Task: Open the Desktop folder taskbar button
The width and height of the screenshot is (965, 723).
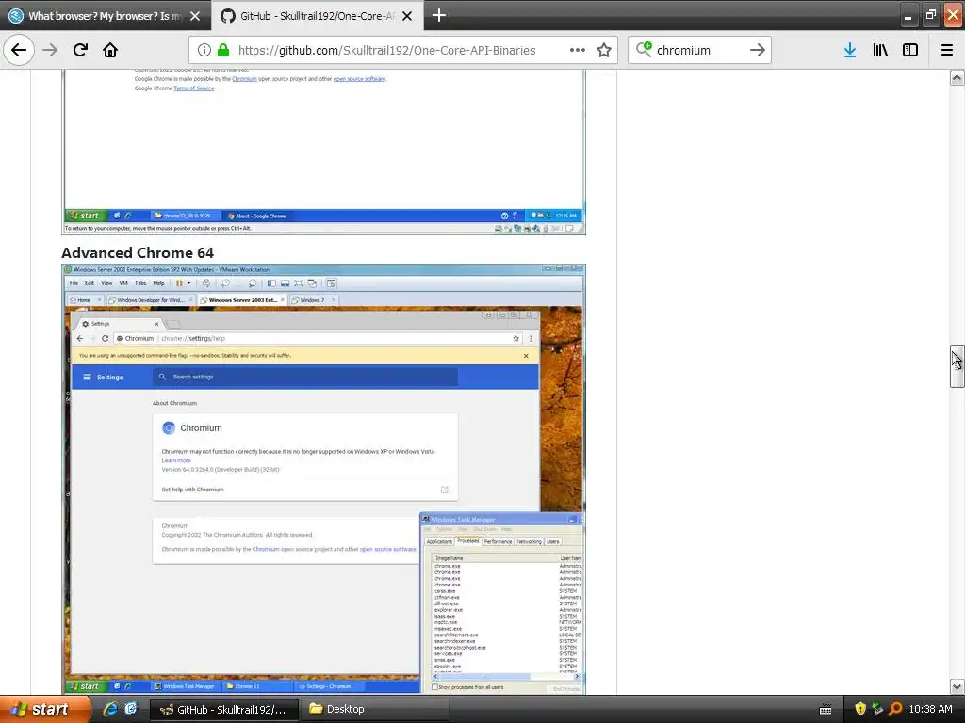Action: click(x=375, y=710)
